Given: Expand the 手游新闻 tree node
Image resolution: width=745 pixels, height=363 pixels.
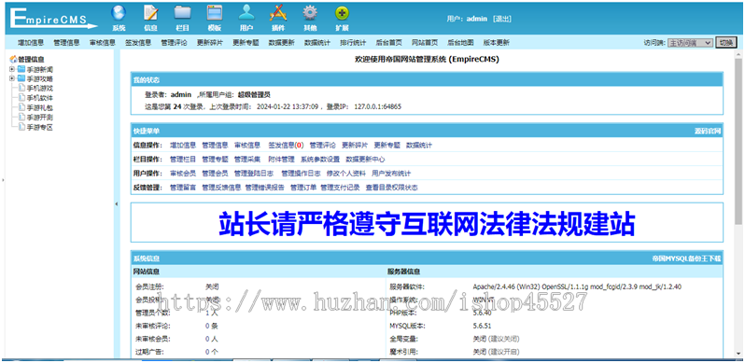Looking at the screenshot, I should 12,69.
